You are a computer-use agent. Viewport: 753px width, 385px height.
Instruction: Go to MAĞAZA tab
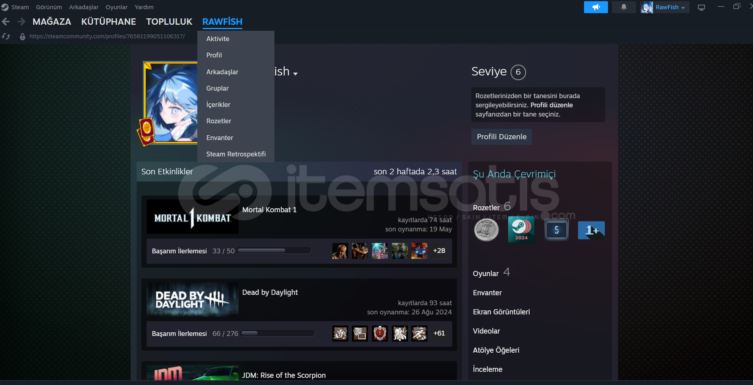(52, 22)
